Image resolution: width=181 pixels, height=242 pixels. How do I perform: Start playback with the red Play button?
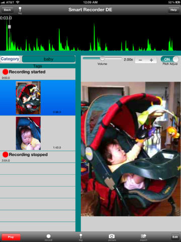click(11, 237)
